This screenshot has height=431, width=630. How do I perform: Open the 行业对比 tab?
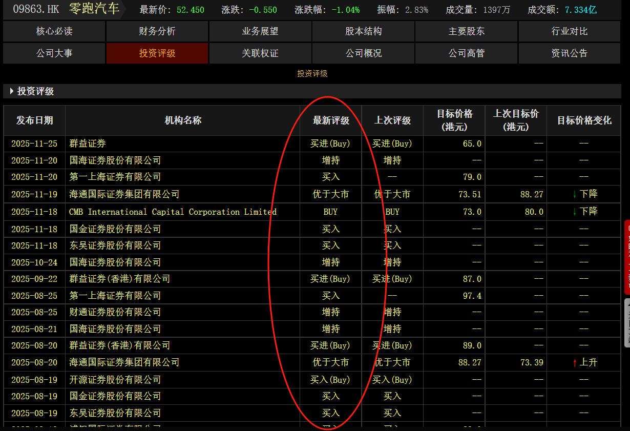[x=570, y=31]
